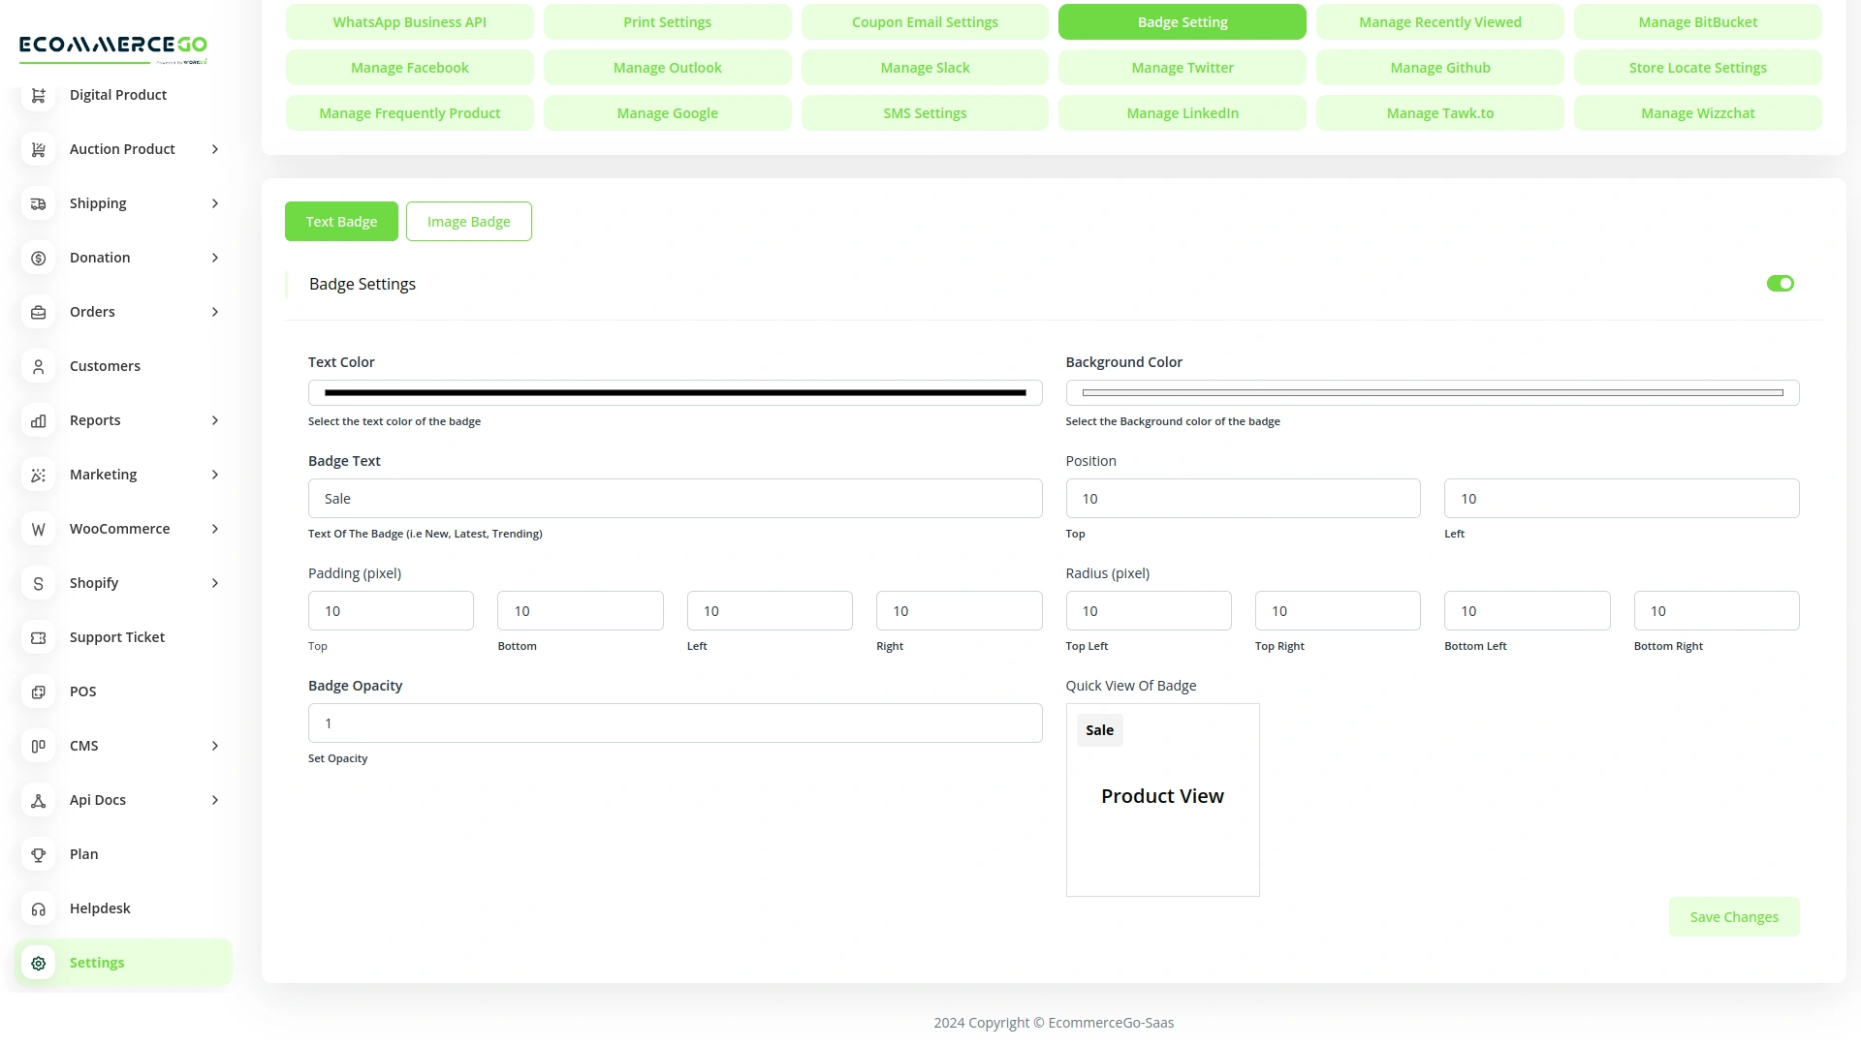The image size is (1861, 1046).
Task: Open Shipping via the truck icon
Action: (x=38, y=203)
